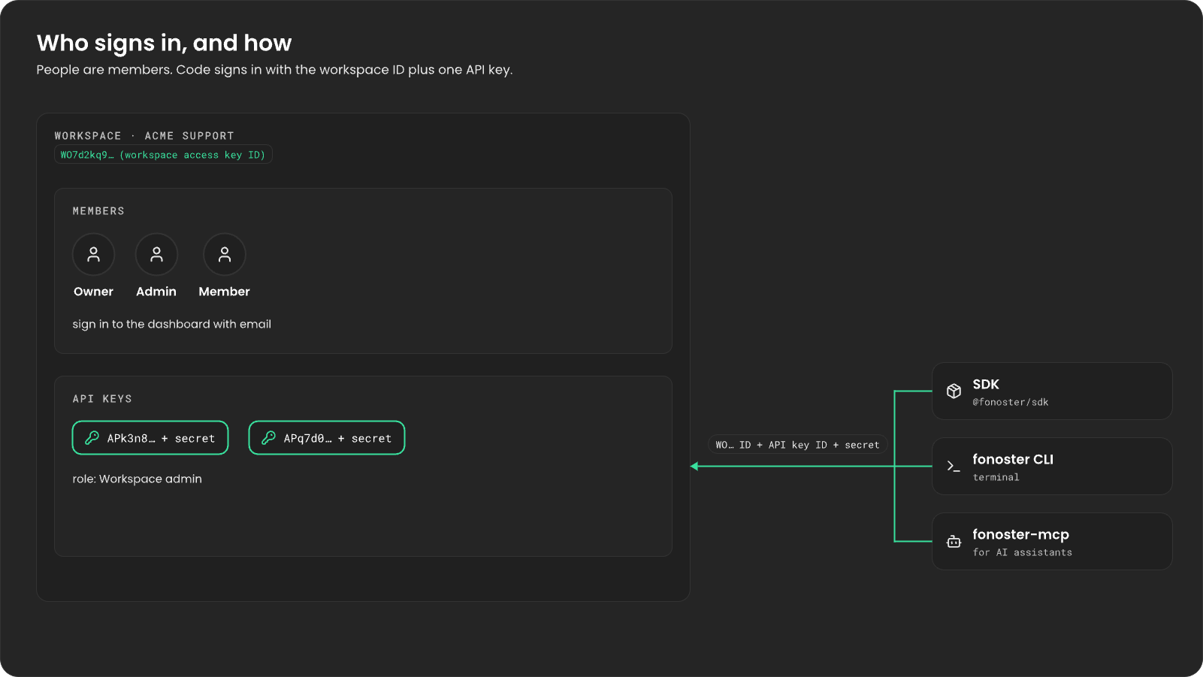
Task: Click the 'role: Workspace admin' text
Action: click(x=137, y=479)
